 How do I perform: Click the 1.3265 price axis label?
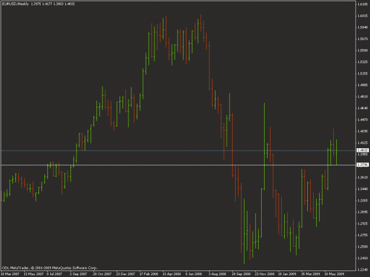pos(363,200)
